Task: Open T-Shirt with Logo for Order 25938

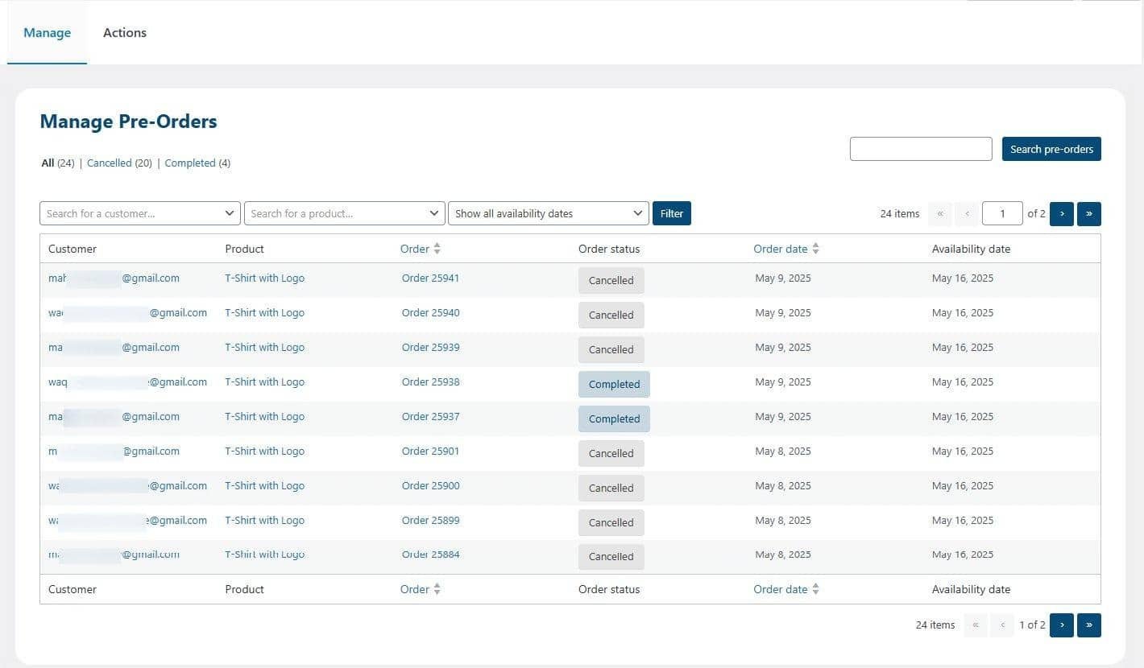Action: pos(264,382)
